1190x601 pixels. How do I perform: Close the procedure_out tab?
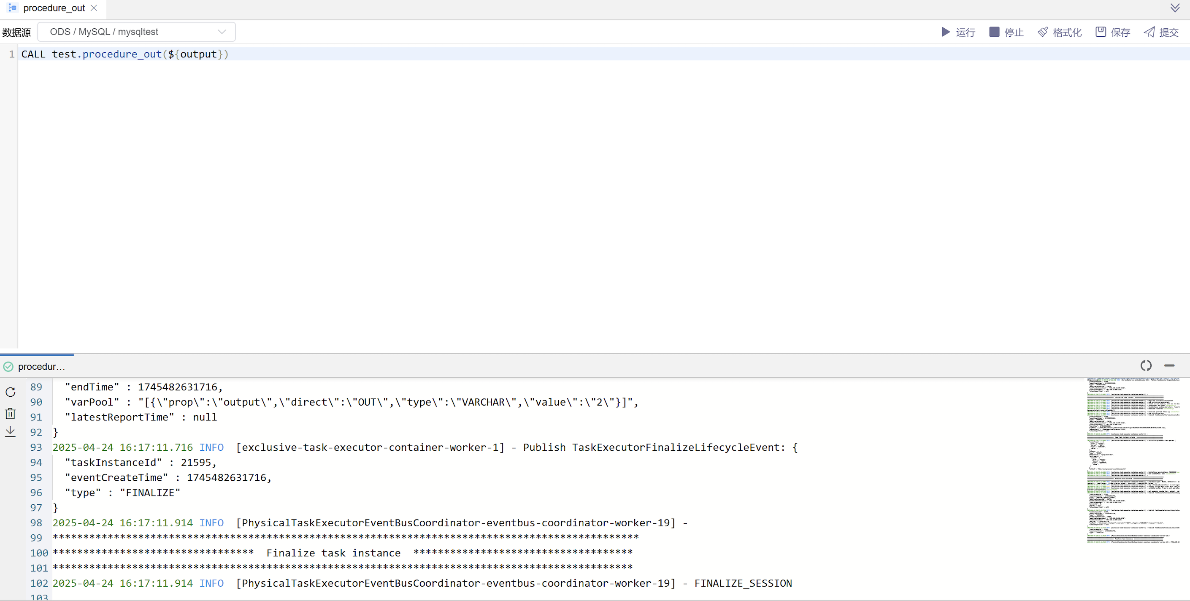(94, 8)
